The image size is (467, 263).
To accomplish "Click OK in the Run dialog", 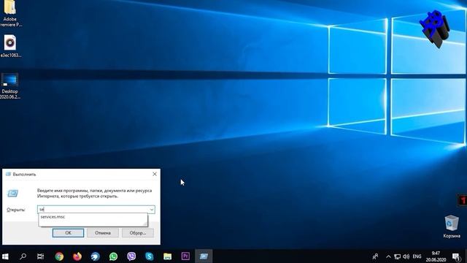I will coord(68,233).
